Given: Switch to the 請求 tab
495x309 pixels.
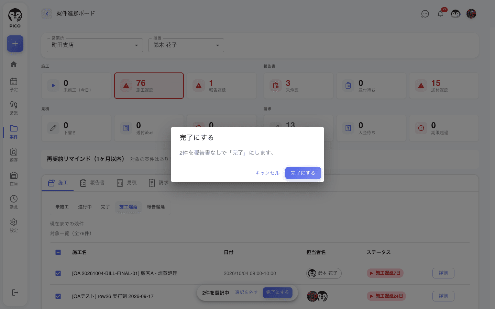Looking at the screenshot, I should (x=158, y=183).
